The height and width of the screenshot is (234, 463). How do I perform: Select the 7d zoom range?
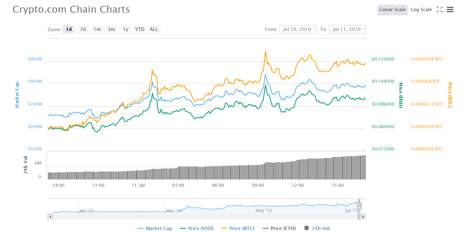coord(83,29)
